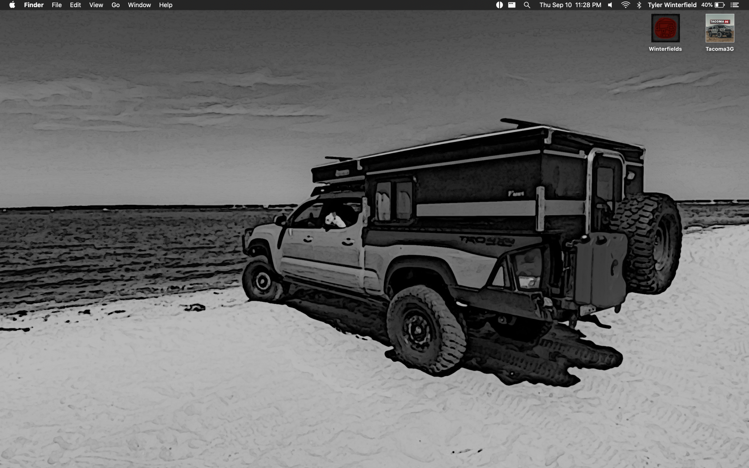Open Tyler Winterfield user menu

(672, 5)
